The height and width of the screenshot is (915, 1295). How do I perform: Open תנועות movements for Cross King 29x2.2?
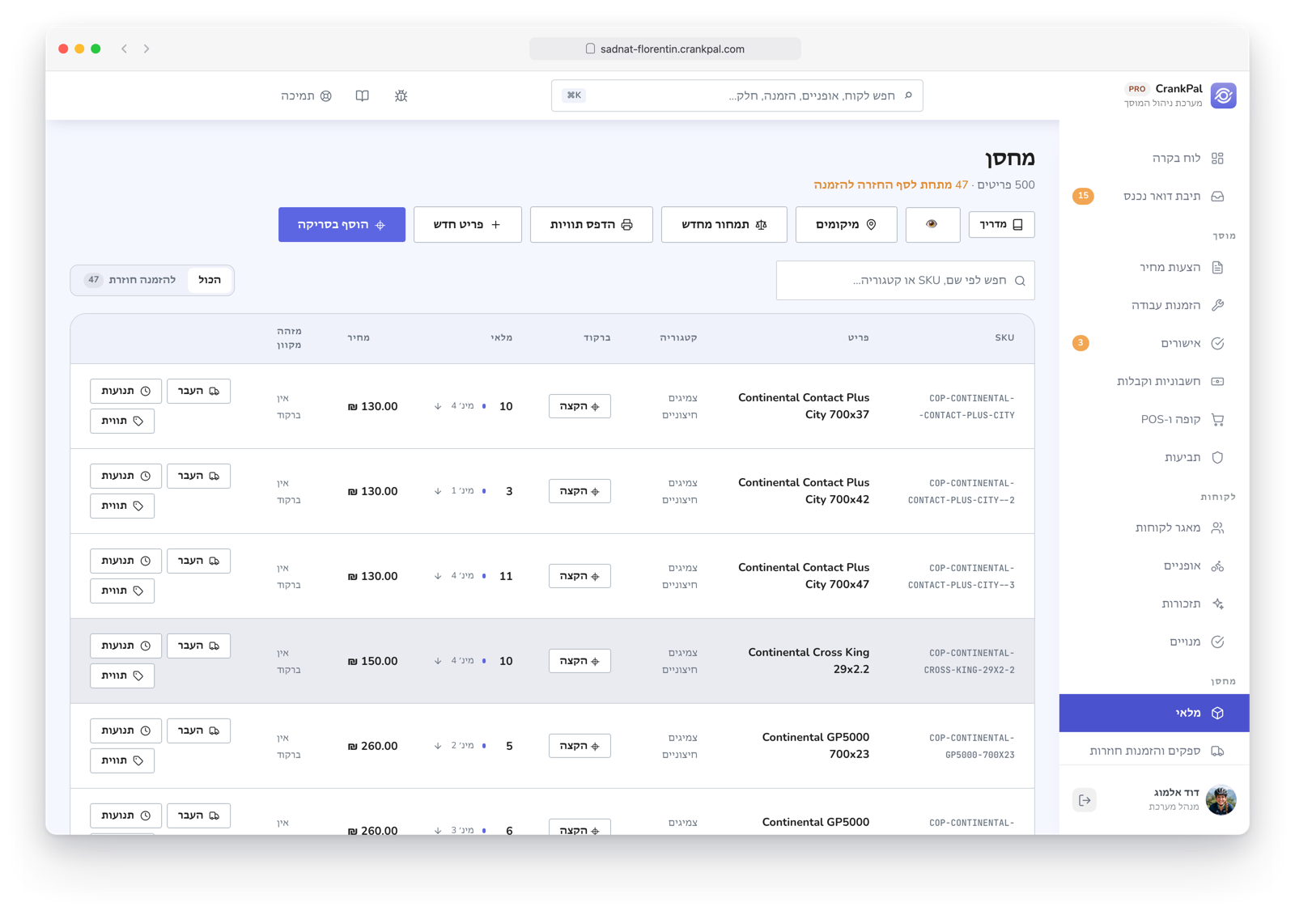click(125, 646)
